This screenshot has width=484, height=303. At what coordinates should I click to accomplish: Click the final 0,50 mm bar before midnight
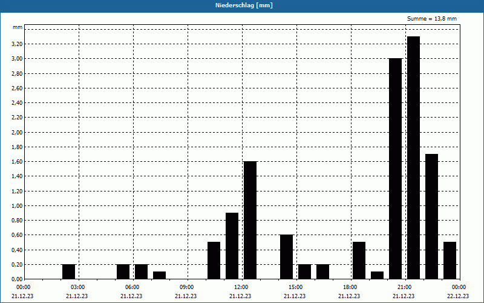click(450, 261)
